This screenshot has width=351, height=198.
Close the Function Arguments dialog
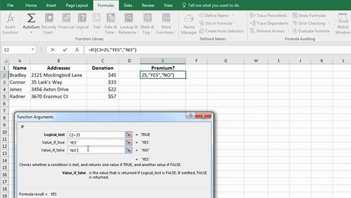(203, 115)
